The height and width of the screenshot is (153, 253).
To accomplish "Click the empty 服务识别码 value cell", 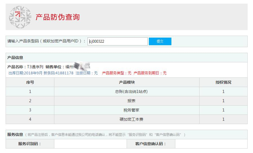I will coord(91,144).
